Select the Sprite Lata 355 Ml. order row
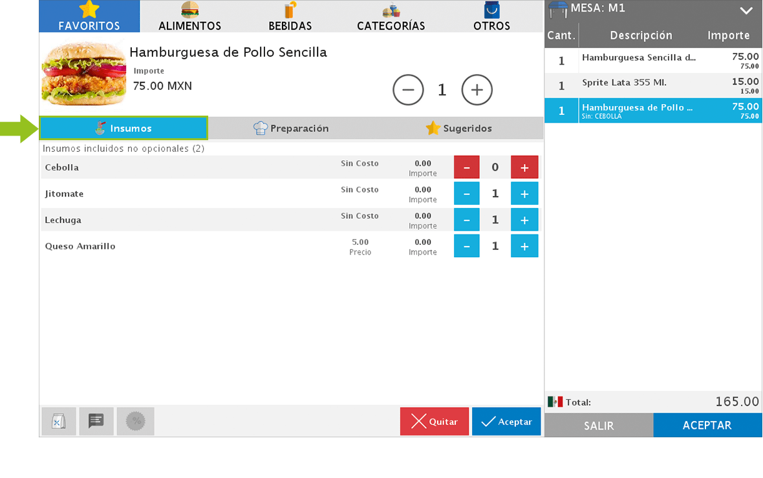Viewport: 763px width, 478px height. (x=653, y=85)
